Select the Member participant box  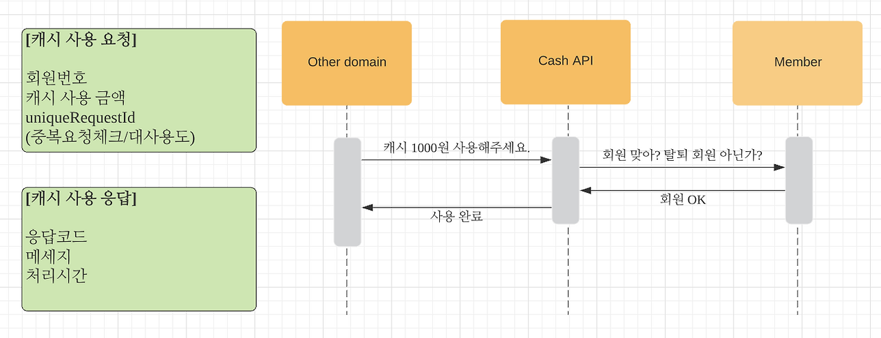click(x=798, y=63)
